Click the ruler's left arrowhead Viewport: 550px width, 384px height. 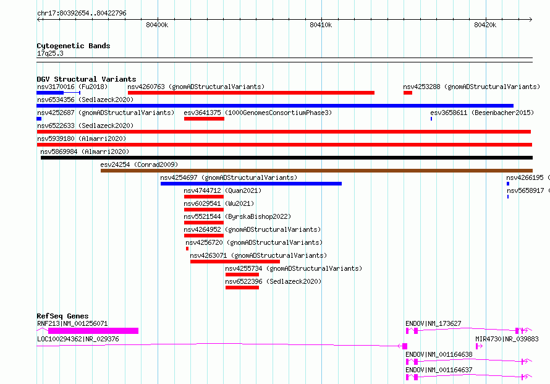39,19
